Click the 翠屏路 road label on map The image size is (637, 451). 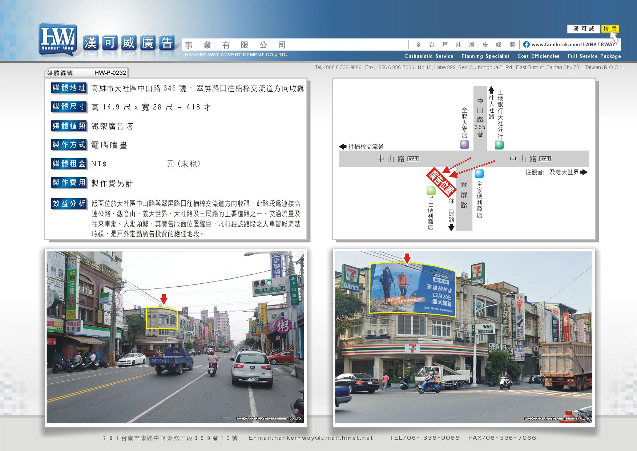464,195
